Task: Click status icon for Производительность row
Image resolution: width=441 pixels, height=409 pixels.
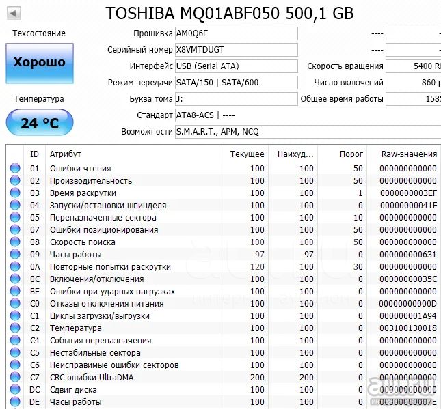Action: (x=15, y=180)
